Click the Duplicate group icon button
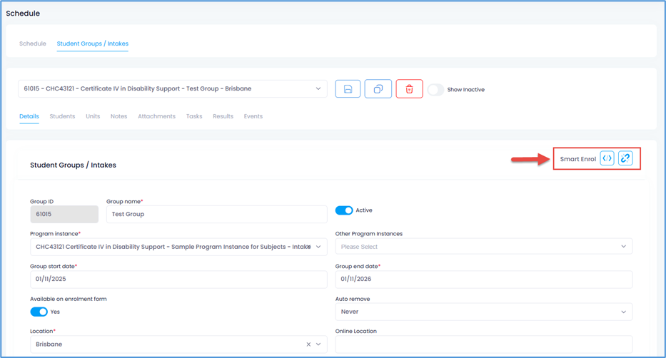This screenshot has width=666, height=358. [378, 89]
